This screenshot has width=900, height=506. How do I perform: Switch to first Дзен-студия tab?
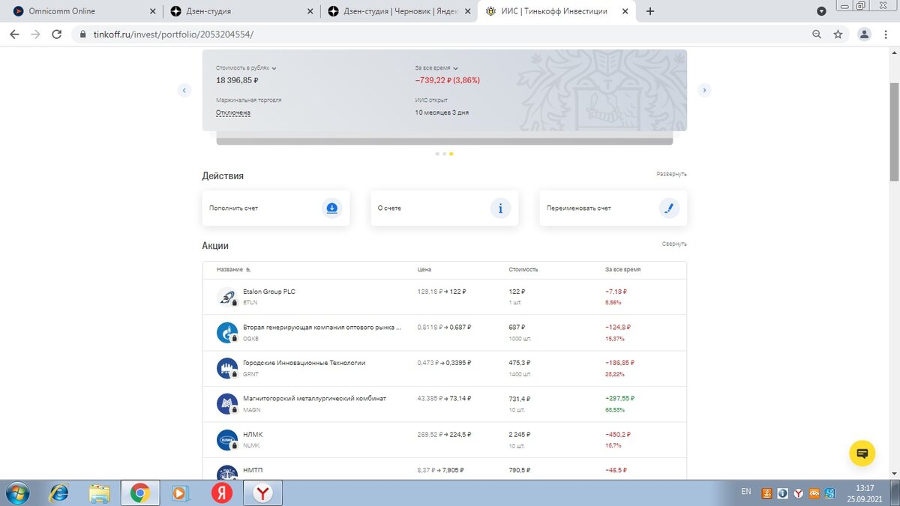point(241,11)
